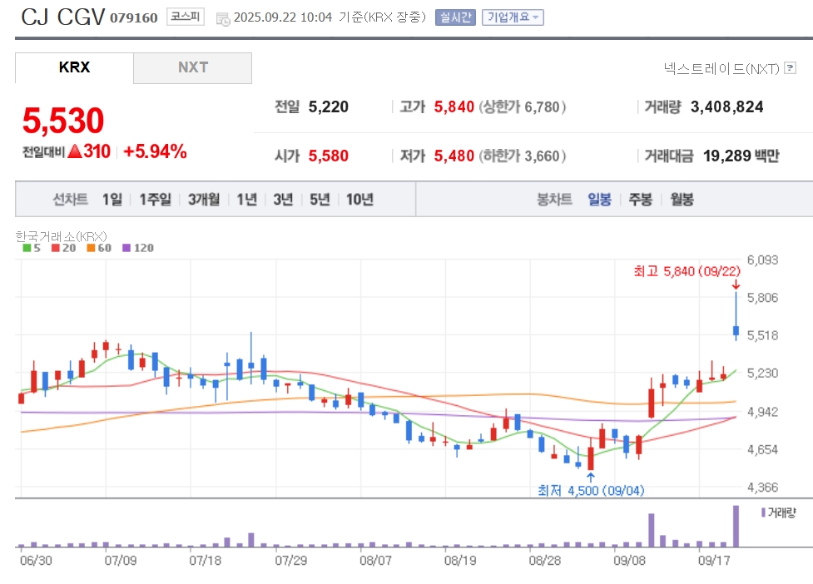Image resolution: width=813 pixels, height=584 pixels.
Task: Click the 4,366 price axis label
Action: point(763,487)
